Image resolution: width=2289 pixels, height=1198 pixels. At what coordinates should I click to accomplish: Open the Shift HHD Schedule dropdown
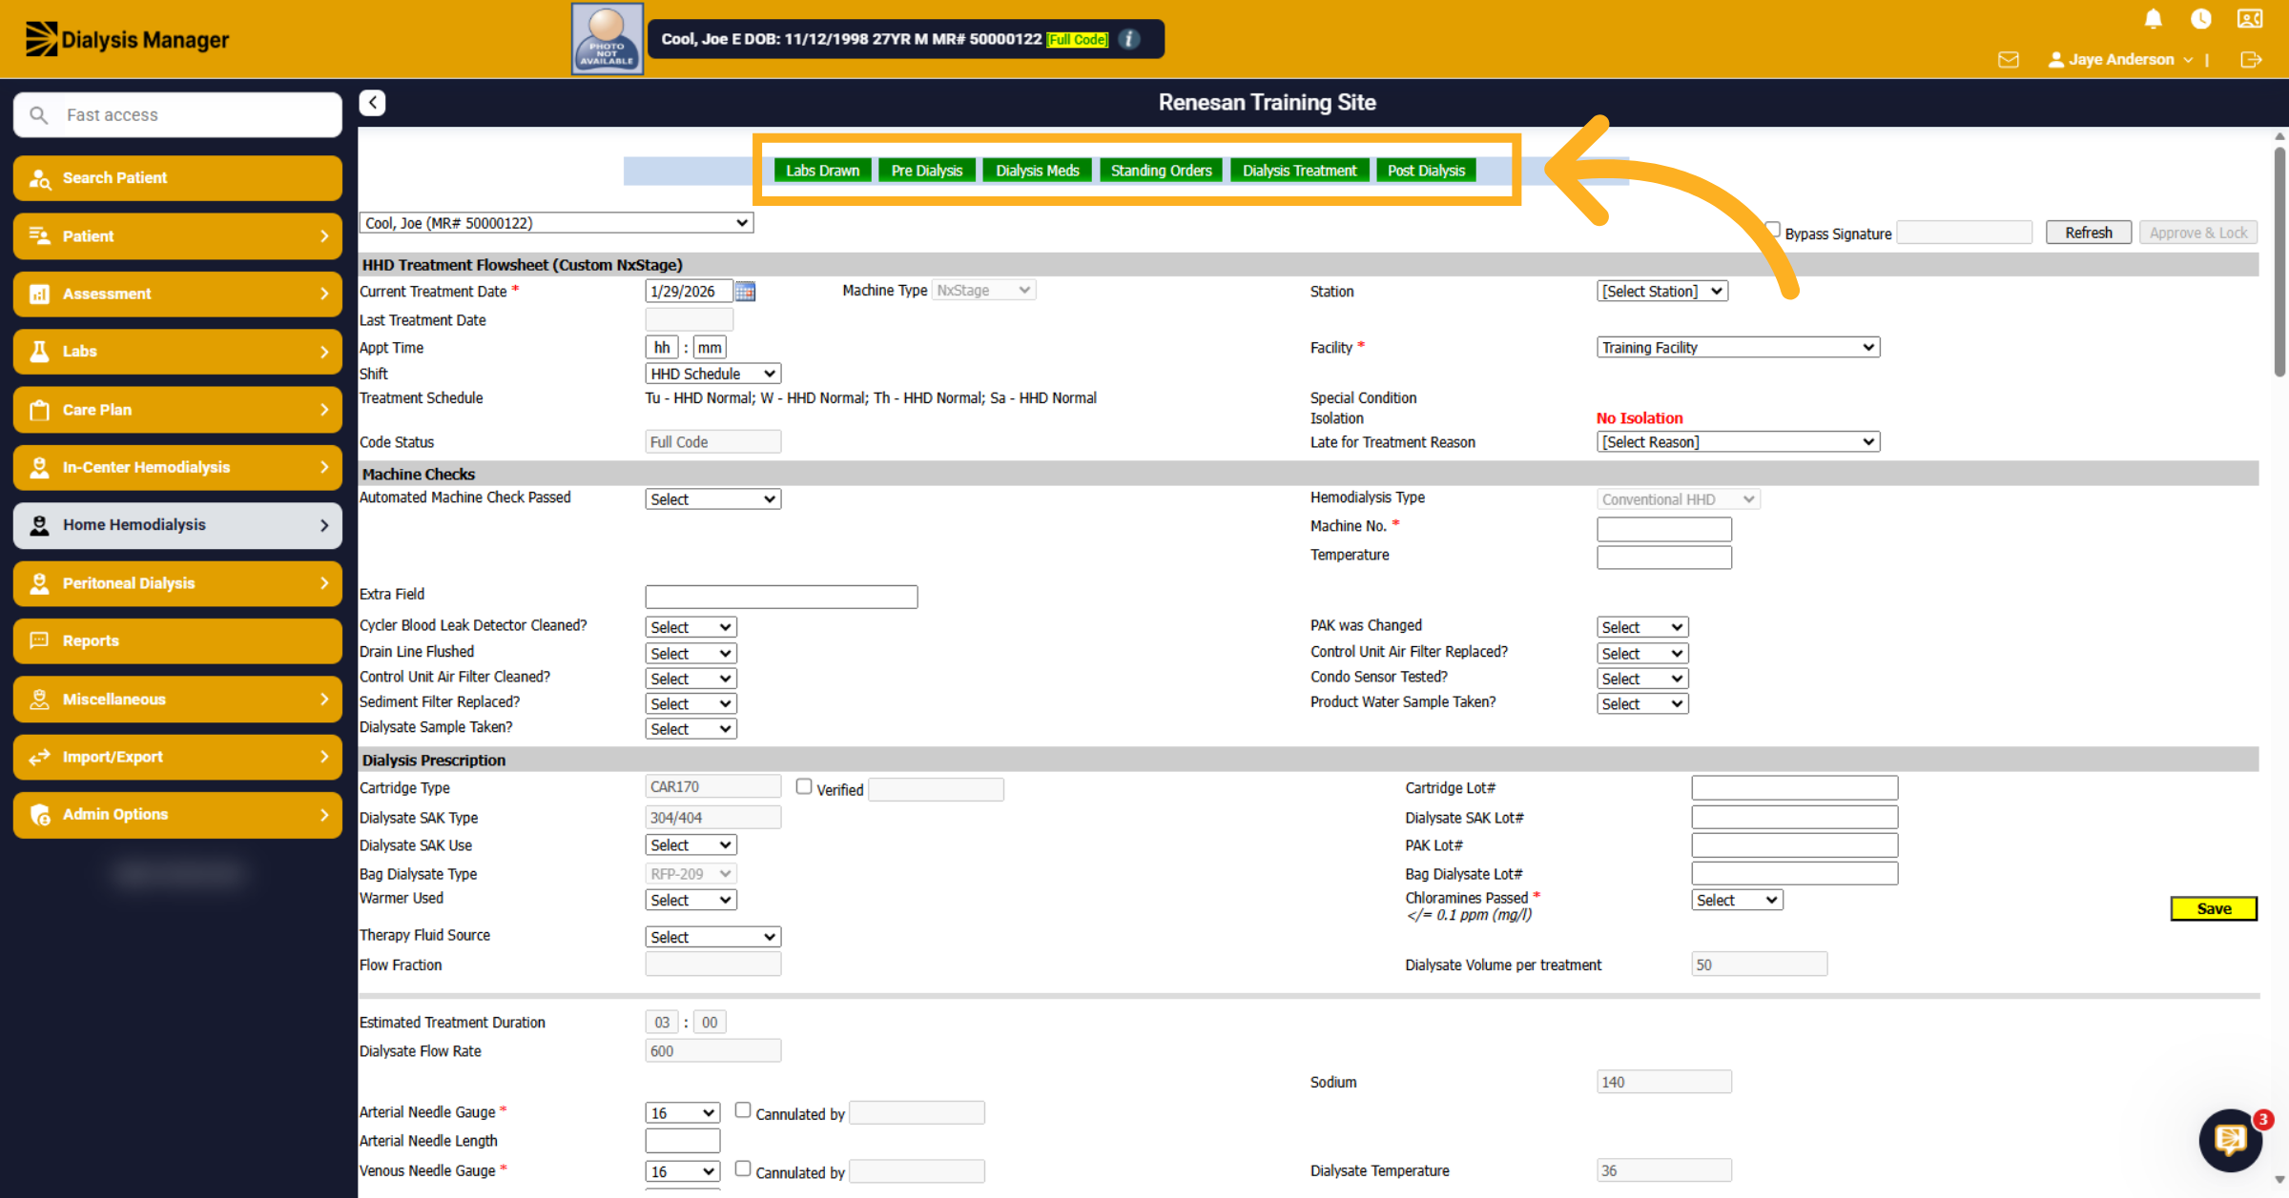click(x=713, y=374)
